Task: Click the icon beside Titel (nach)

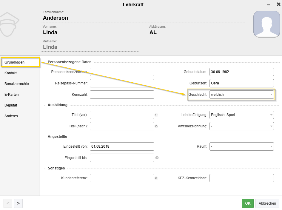Action: coord(156,126)
